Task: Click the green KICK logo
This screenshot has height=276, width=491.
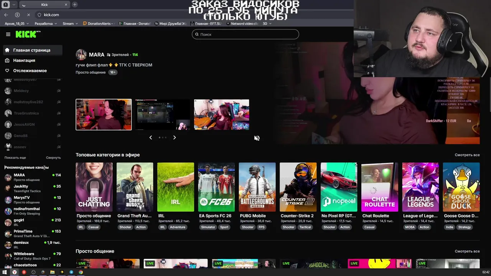Action: click(28, 34)
